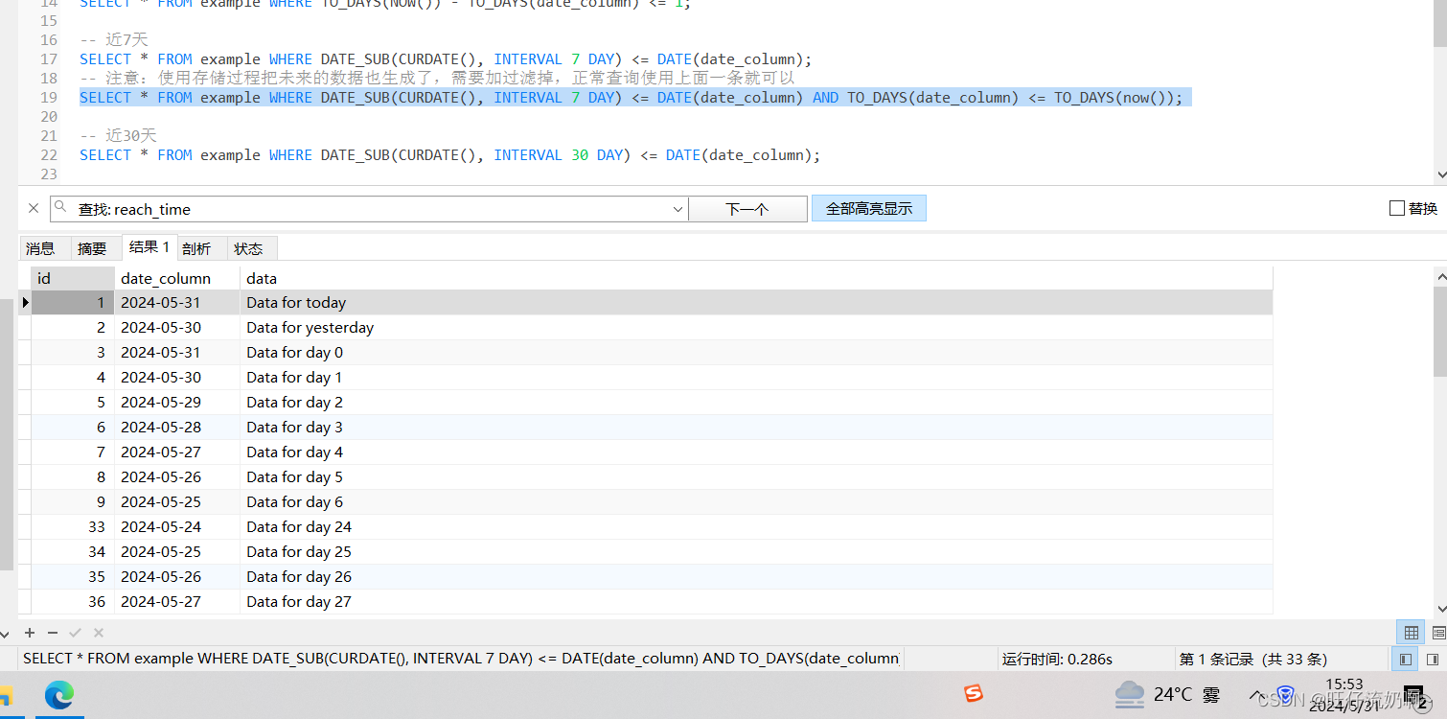The width and height of the screenshot is (1447, 719).
Task: Switch to grid view icon
Action: [1411, 633]
